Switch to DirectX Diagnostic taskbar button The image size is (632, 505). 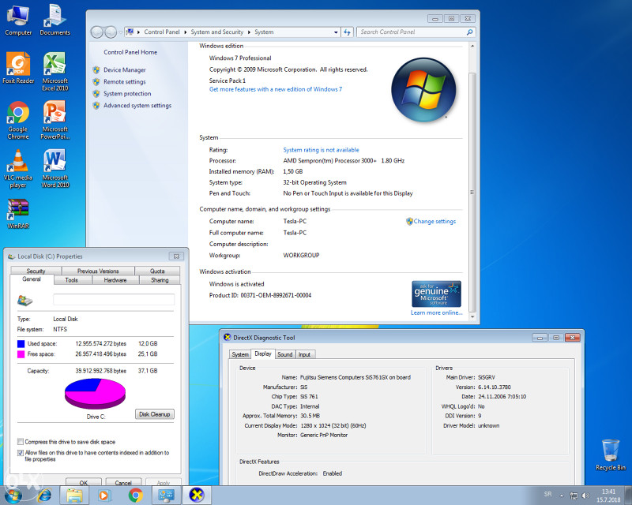pos(197,496)
